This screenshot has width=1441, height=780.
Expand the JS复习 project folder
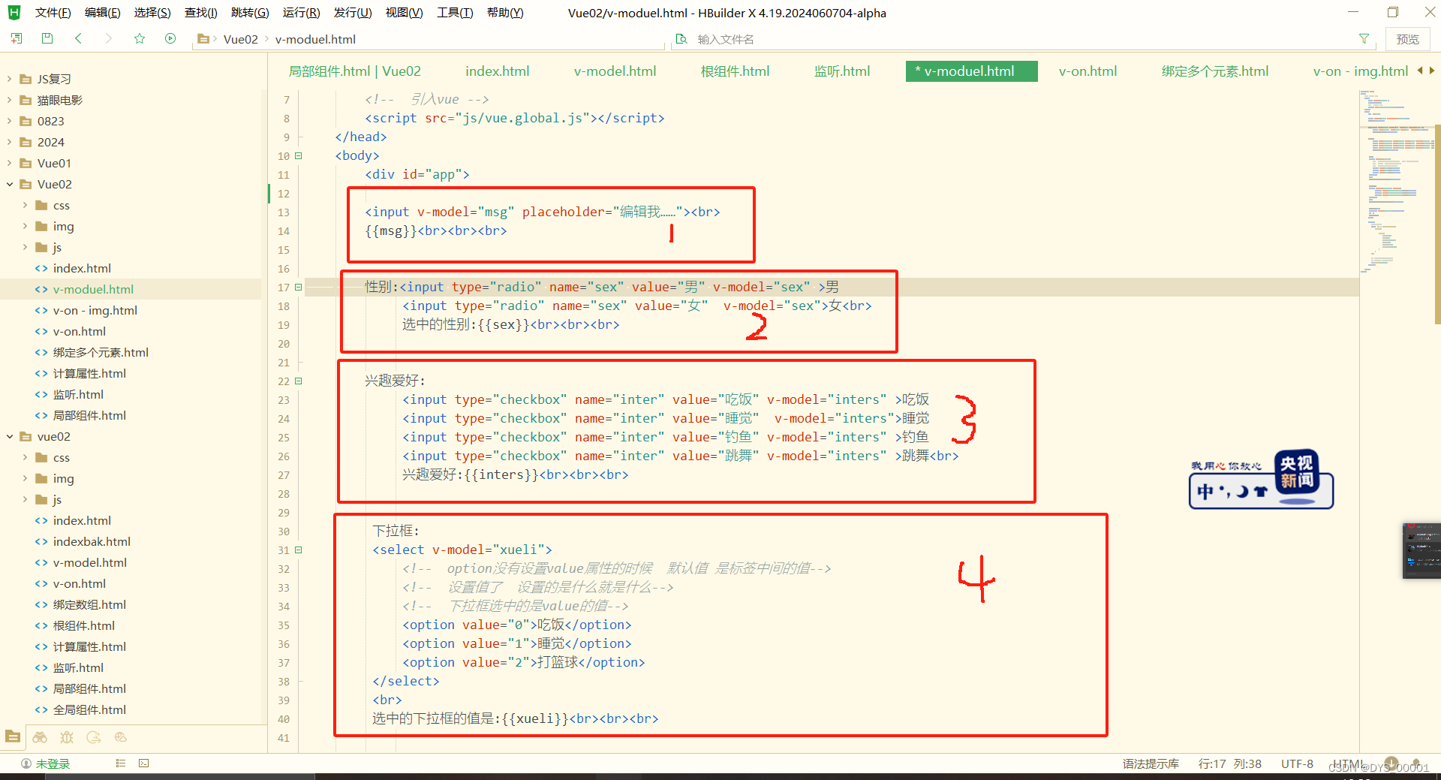(9, 79)
